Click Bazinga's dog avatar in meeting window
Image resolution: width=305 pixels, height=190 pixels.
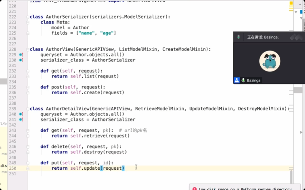tap(270, 61)
